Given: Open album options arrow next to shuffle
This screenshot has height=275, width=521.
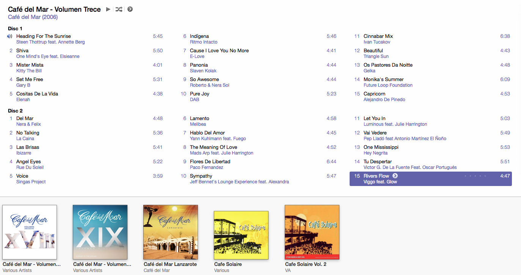Looking at the screenshot, I should [x=130, y=9].
